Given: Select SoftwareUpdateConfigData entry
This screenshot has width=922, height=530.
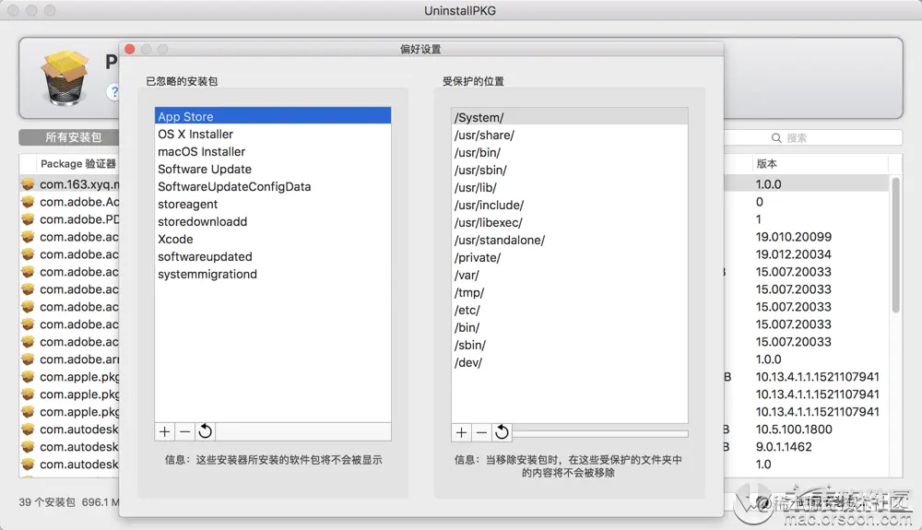Looking at the screenshot, I should (x=273, y=187).
